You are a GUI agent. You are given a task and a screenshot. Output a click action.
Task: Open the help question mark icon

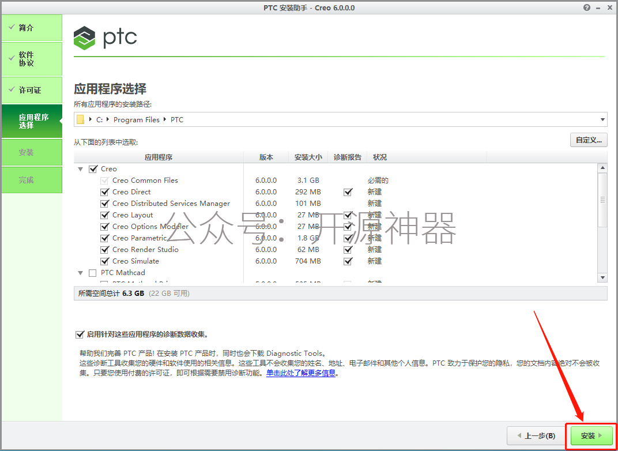click(587, 7)
